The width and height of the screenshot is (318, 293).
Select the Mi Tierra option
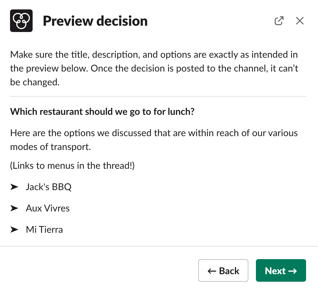[x=44, y=229]
